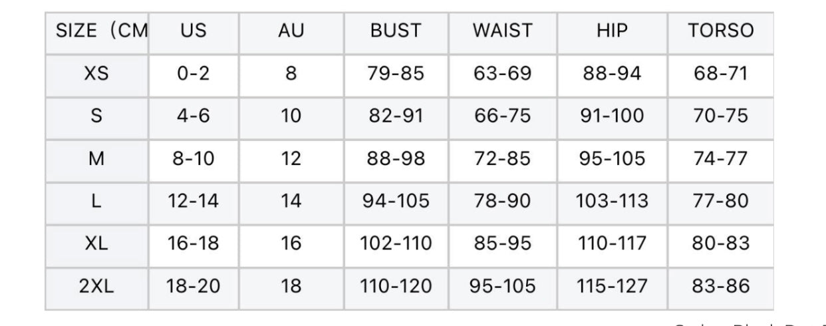Click the hip value 95-105
This screenshot has height=326, width=826.
coord(613,158)
